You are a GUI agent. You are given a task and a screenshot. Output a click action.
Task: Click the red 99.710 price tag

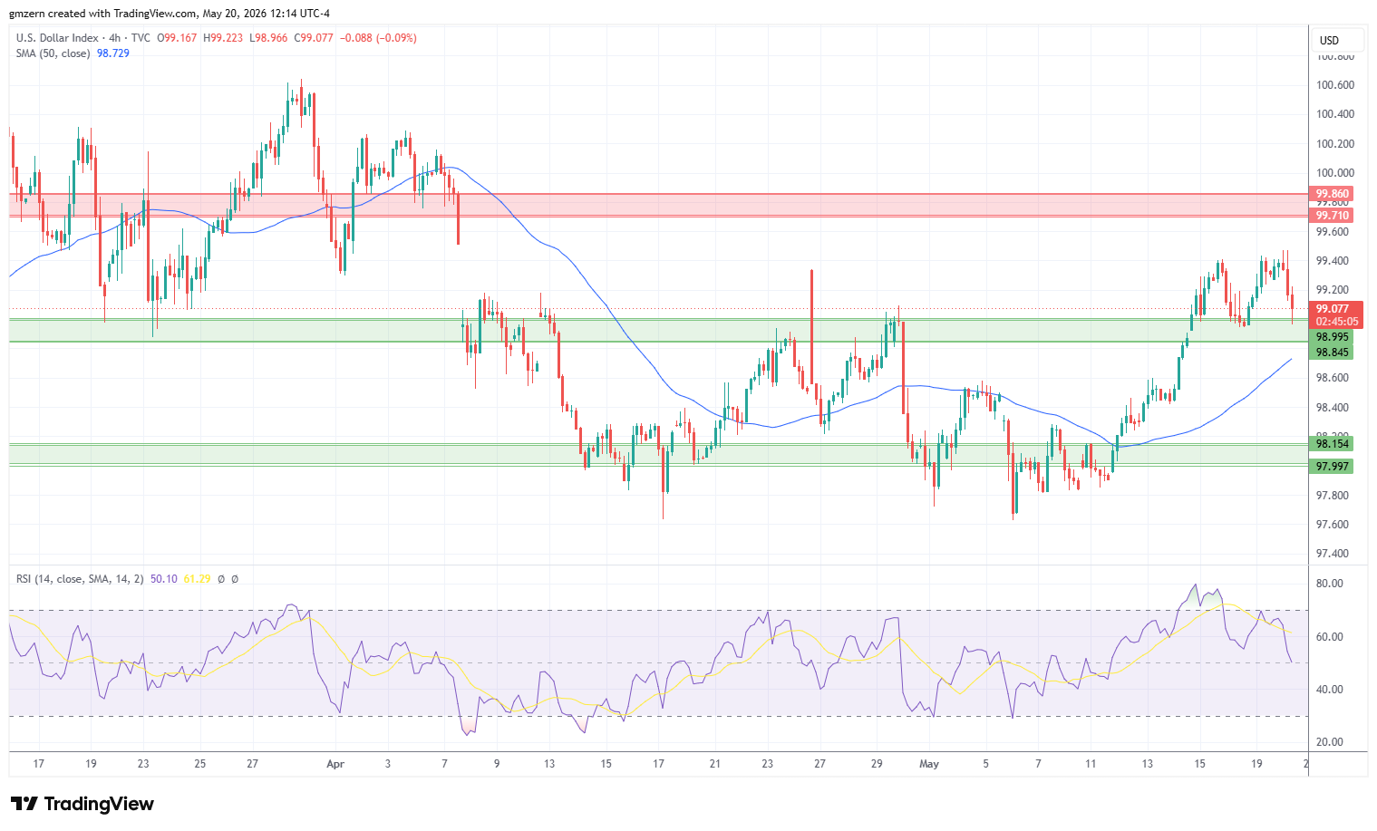click(x=1333, y=216)
